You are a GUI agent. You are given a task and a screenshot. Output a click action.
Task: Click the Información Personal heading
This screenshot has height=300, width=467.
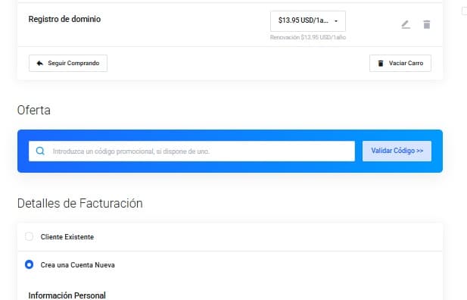pos(67,295)
